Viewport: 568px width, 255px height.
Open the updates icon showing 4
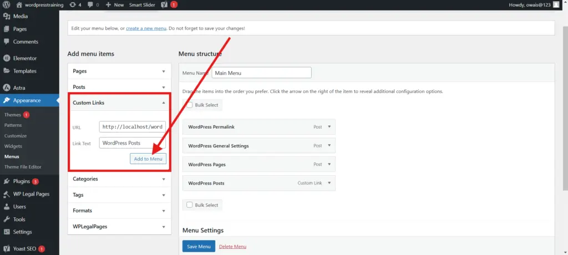(73, 4)
